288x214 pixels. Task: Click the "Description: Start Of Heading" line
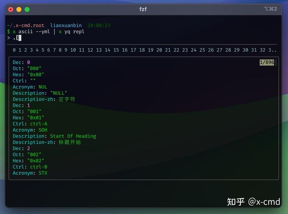pos(54,136)
